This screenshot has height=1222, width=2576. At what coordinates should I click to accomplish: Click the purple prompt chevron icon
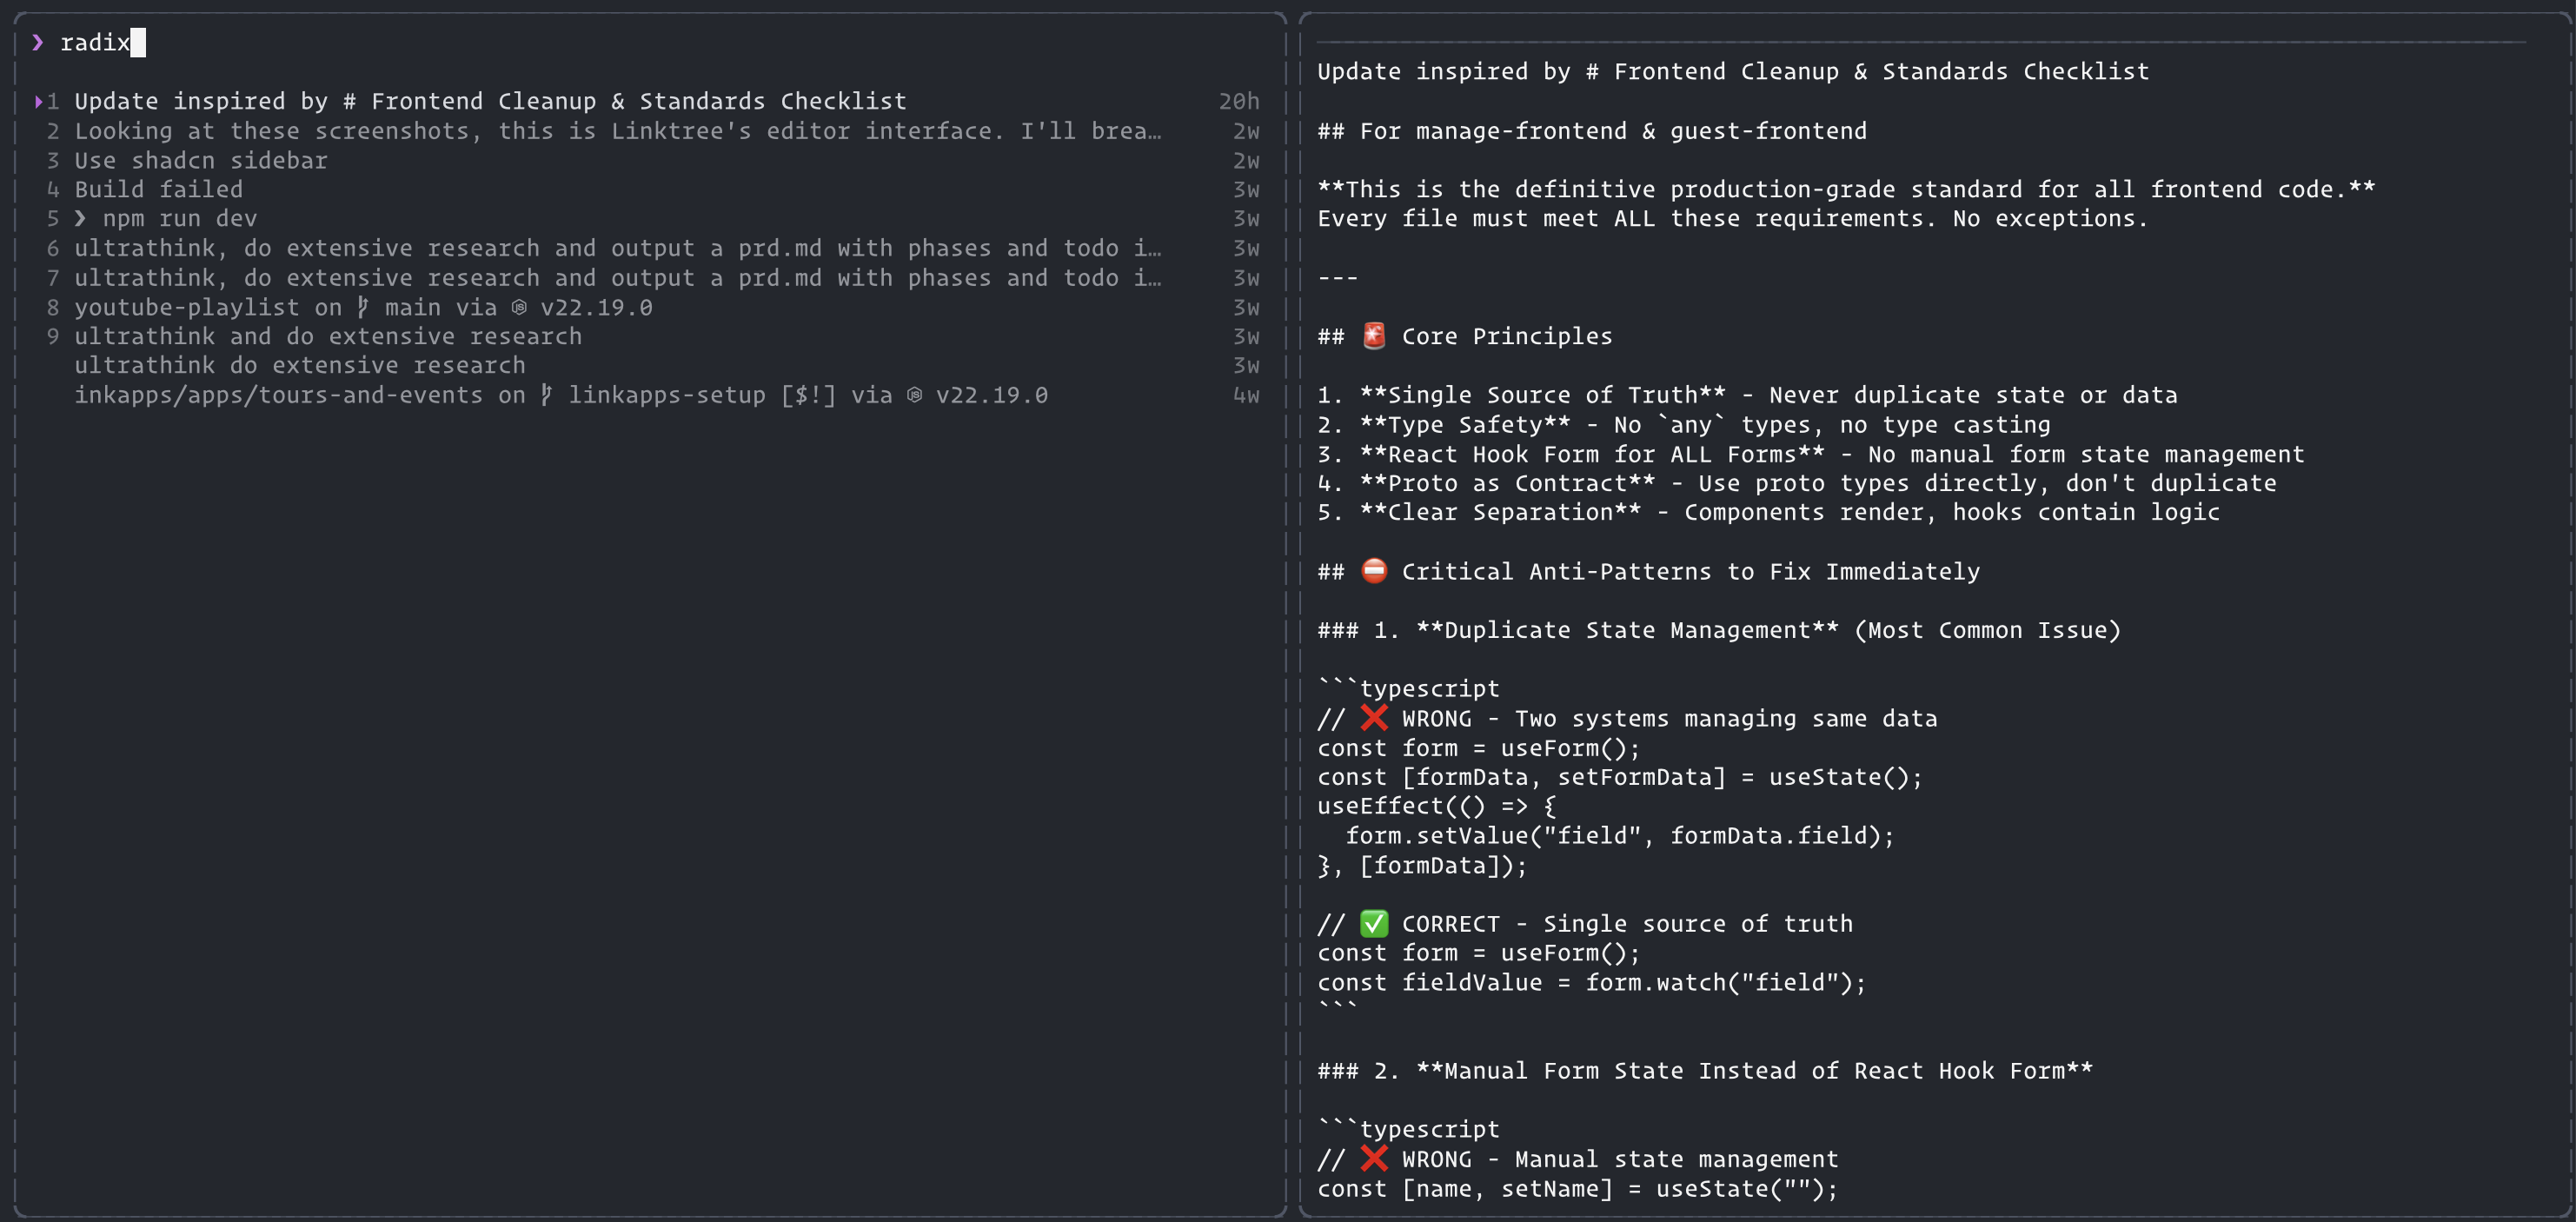(38, 42)
